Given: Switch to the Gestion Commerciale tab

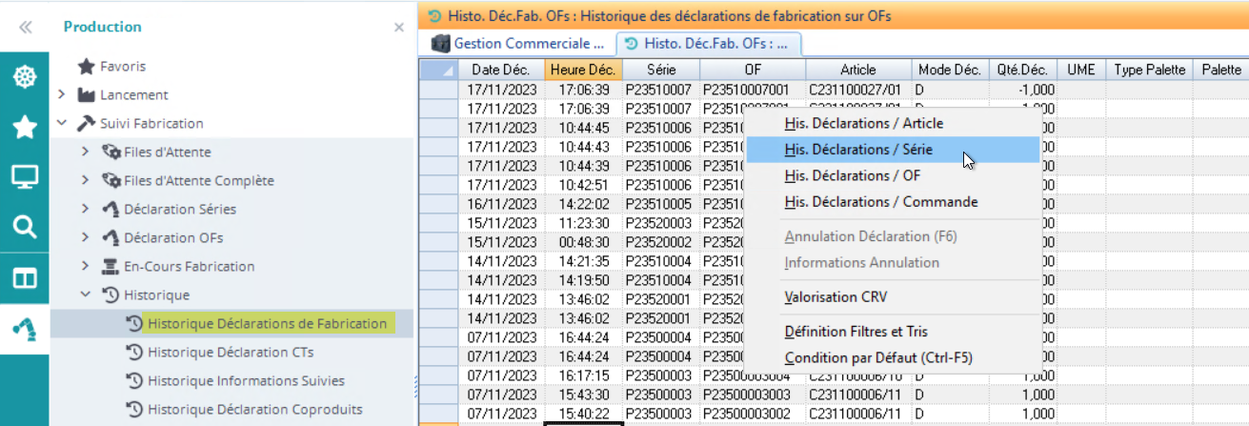Looking at the screenshot, I should click(x=518, y=43).
